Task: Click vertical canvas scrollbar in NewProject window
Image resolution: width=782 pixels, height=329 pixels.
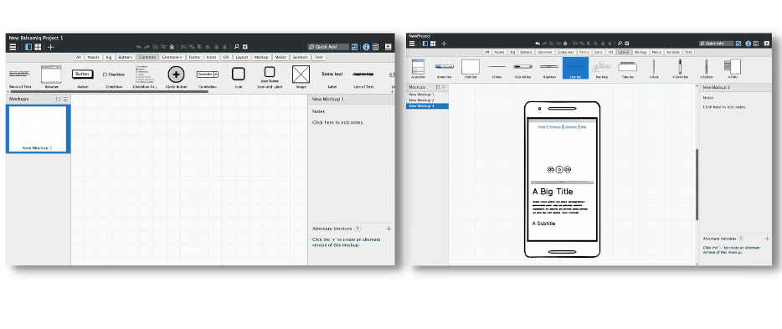Action: (697, 184)
